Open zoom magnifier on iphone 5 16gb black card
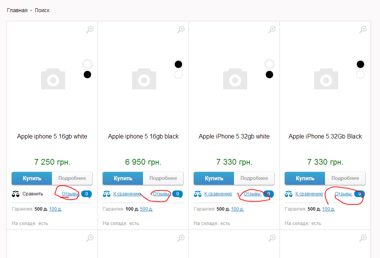 tap(181, 29)
